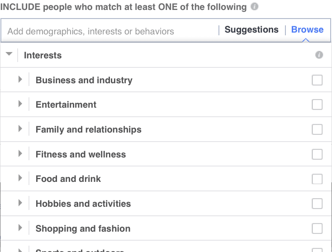Click info icon in Interests row
The width and height of the screenshot is (332, 252).
(319, 55)
